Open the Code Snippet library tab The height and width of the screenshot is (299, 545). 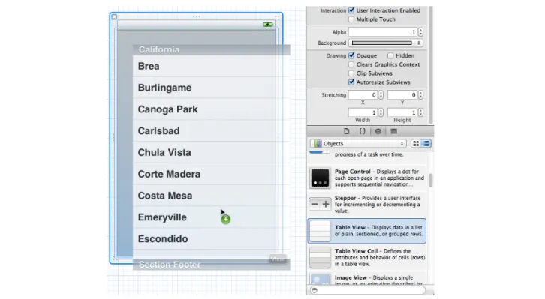pos(362,131)
